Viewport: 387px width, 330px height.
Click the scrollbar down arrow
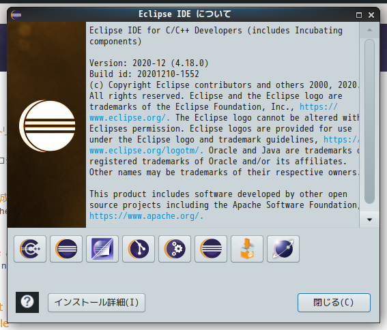369,220
